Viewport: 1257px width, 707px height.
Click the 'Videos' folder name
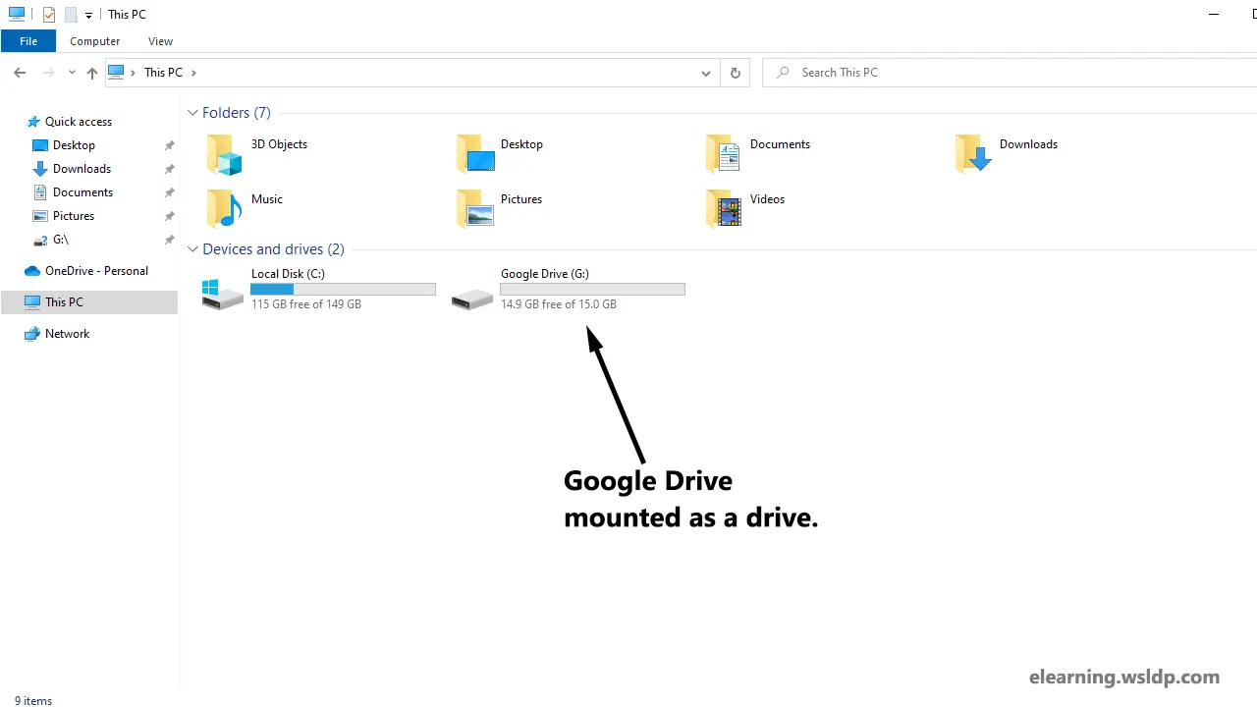click(x=767, y=199)
